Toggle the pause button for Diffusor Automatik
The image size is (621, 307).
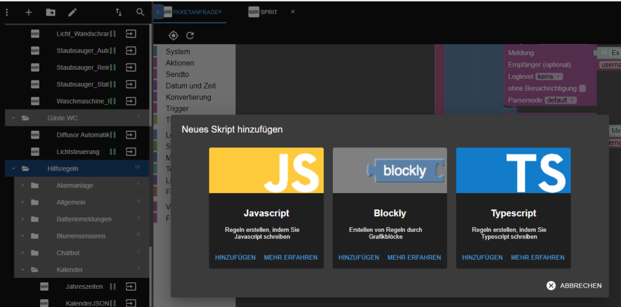112,134
